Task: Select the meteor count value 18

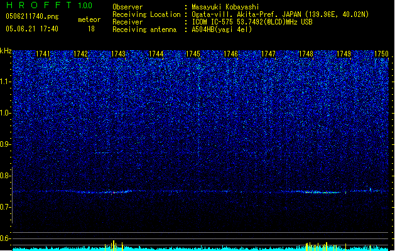Action: (91, 29)
